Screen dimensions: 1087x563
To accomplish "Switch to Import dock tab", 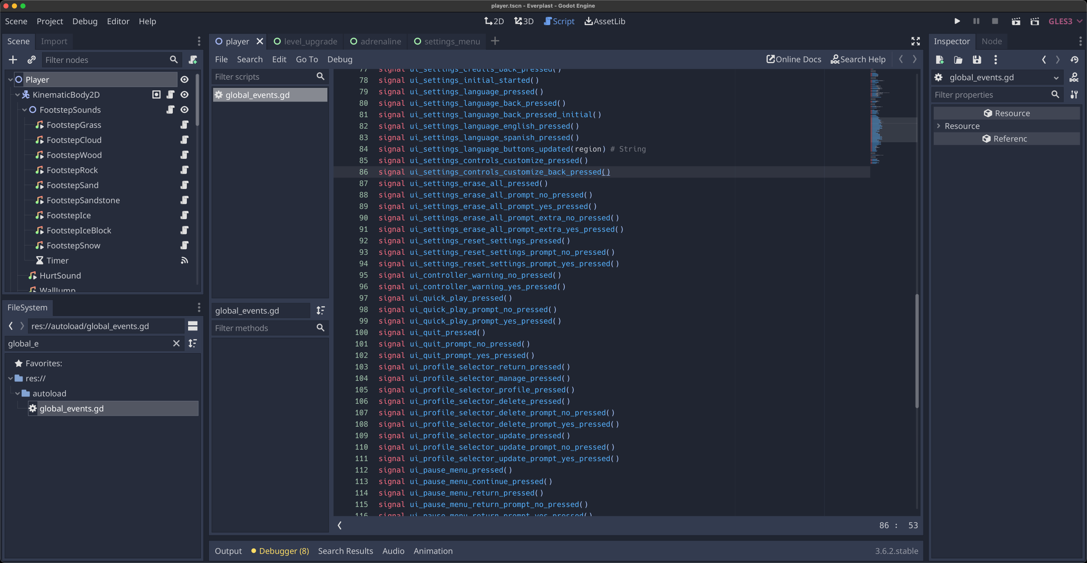I will (x=54, y=41).
